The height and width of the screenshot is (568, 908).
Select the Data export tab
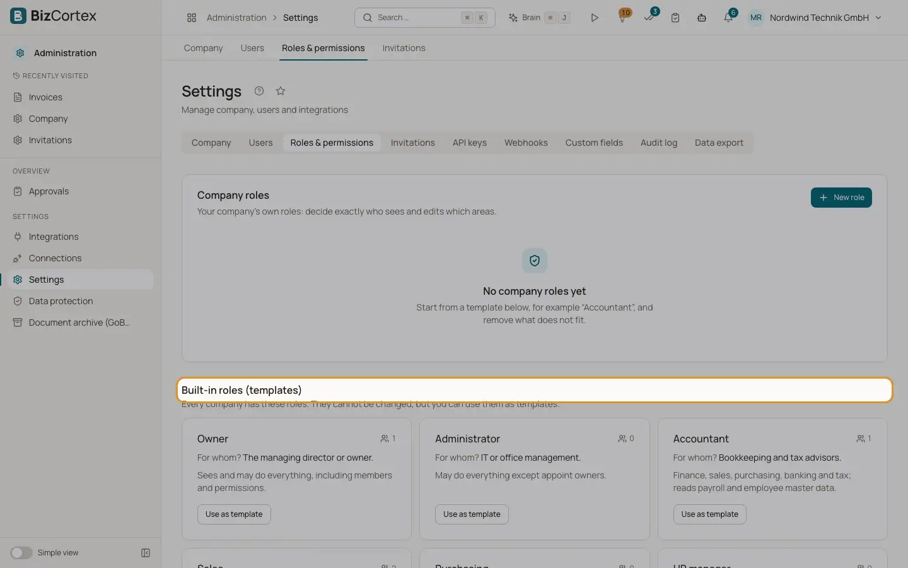tap(719, 143)
